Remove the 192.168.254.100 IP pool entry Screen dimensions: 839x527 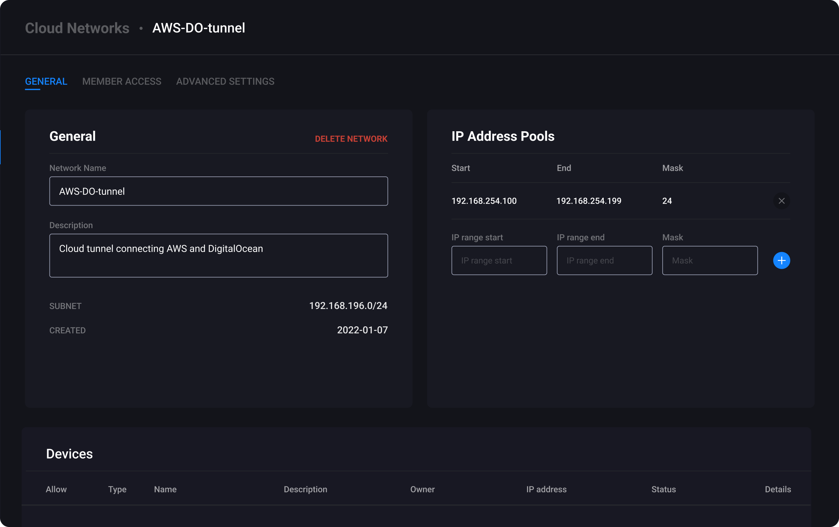click(x=781, y=201)
